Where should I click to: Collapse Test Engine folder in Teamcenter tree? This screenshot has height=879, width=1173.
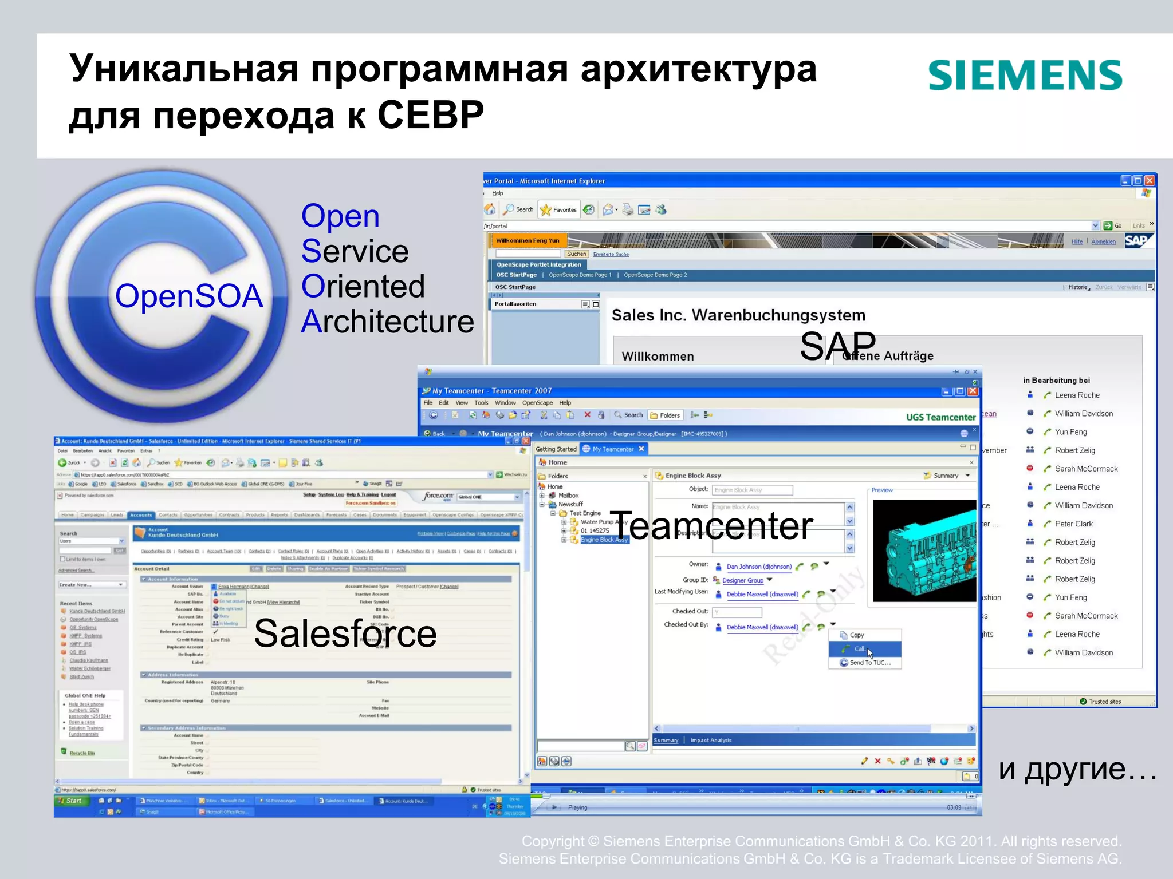point(553,513)
